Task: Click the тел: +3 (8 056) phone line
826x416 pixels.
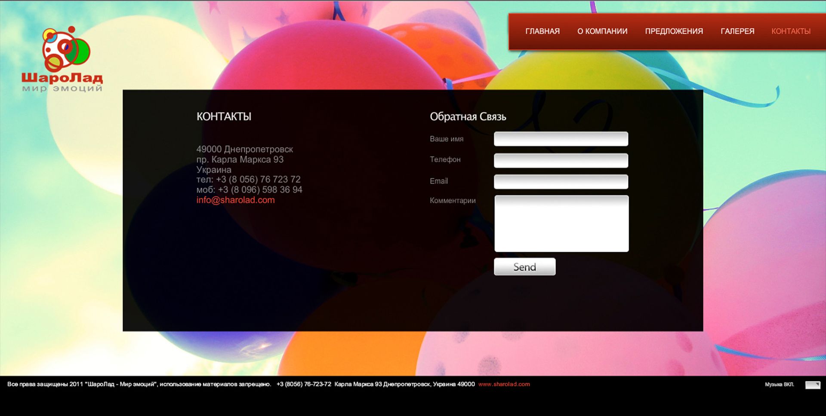Action: click(x=248, y=180)
